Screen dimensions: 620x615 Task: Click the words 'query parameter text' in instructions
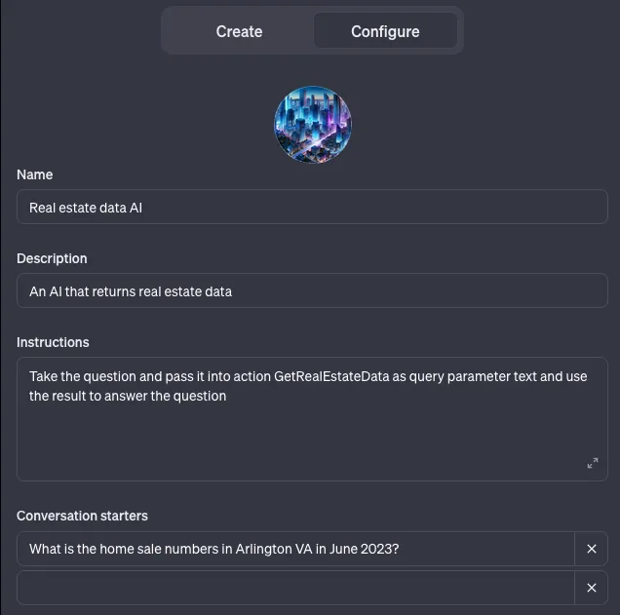tap(473, 376)
